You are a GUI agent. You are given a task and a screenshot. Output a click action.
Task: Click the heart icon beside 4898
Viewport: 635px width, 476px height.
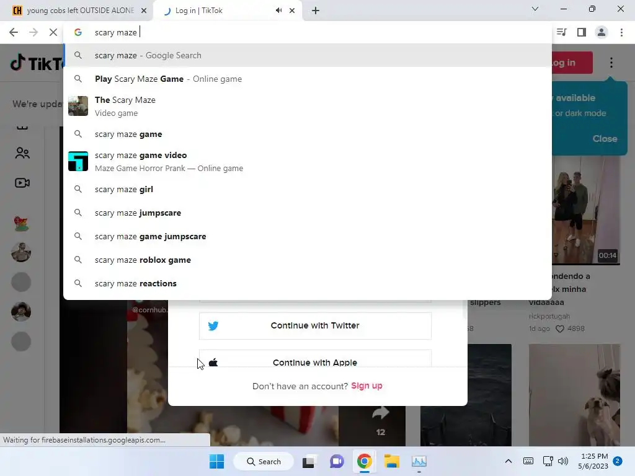coord(560,329)
